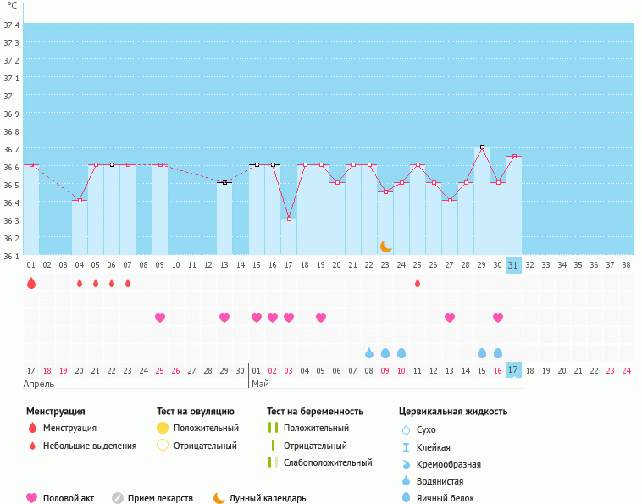Click the egg white fluid icon on day 24
Screen dimensions: 642x504
[401, 352]
